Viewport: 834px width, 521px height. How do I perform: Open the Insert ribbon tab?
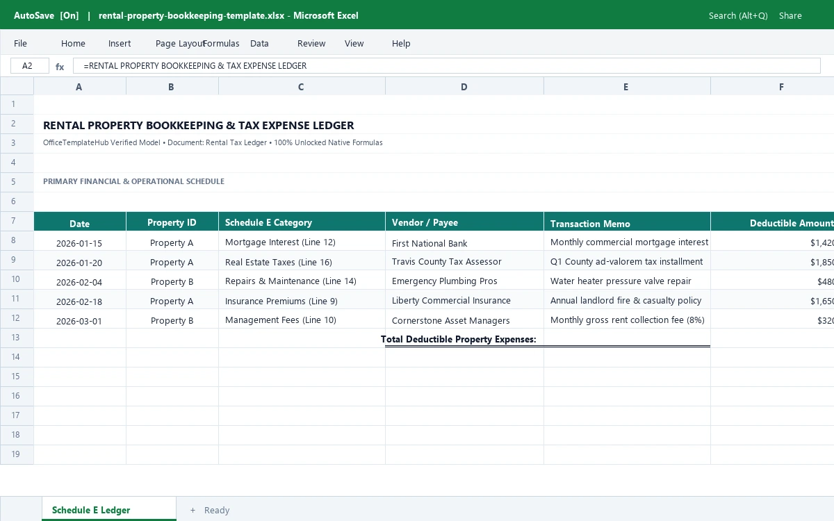point(120,43)
